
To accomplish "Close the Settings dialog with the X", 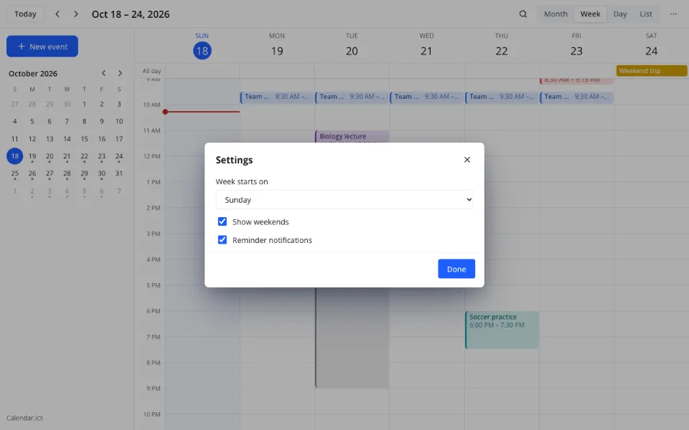I will tap(467, 160).
